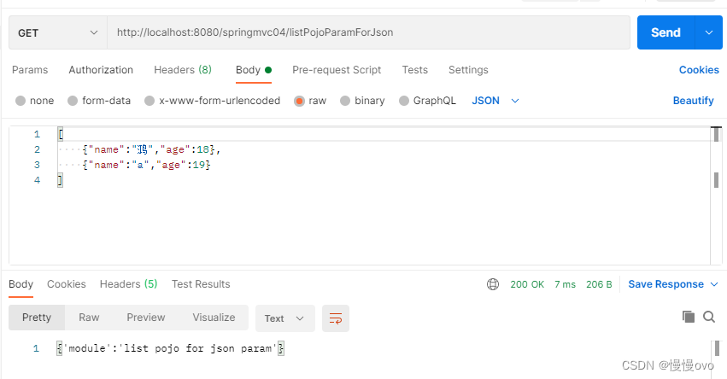Open response search with magnifier icon
This screenshot has width=727, height=379.
(x=709, y=317)
